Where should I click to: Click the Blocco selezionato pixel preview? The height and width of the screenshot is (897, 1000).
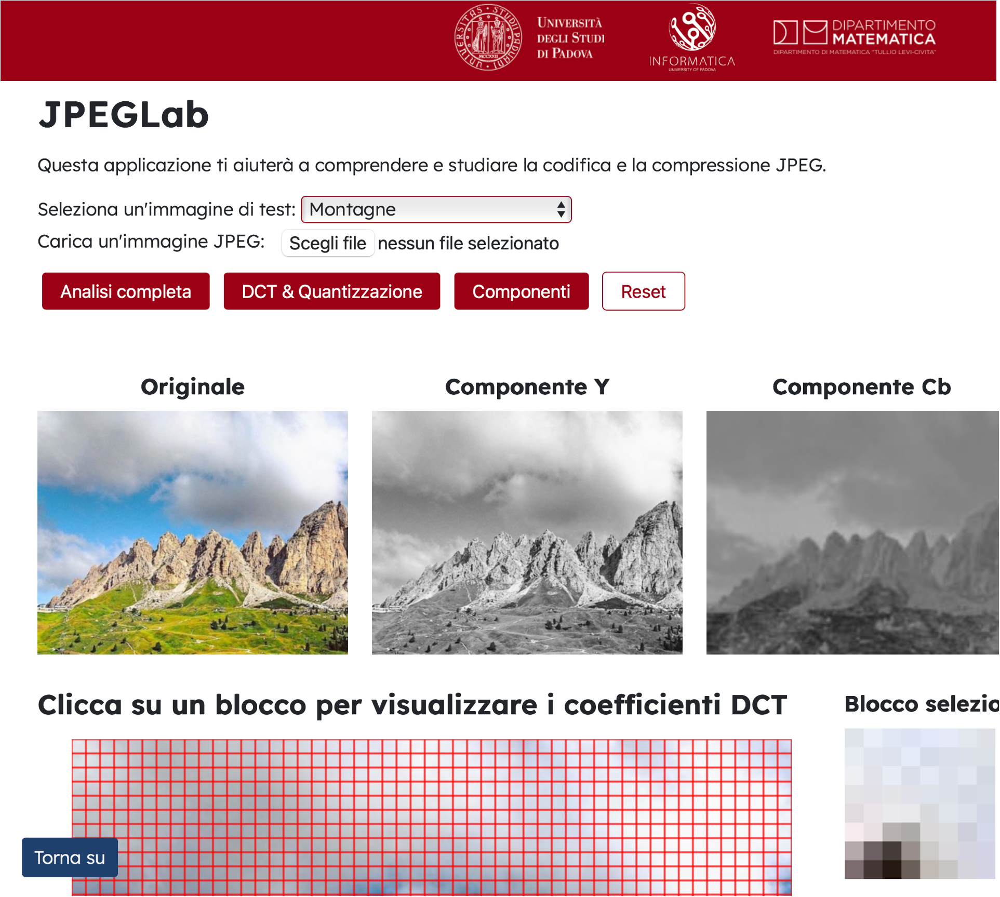coord(920,804)
